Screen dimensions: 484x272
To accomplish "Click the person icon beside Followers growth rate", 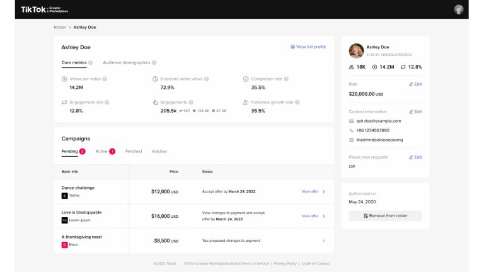I will 246,103.
